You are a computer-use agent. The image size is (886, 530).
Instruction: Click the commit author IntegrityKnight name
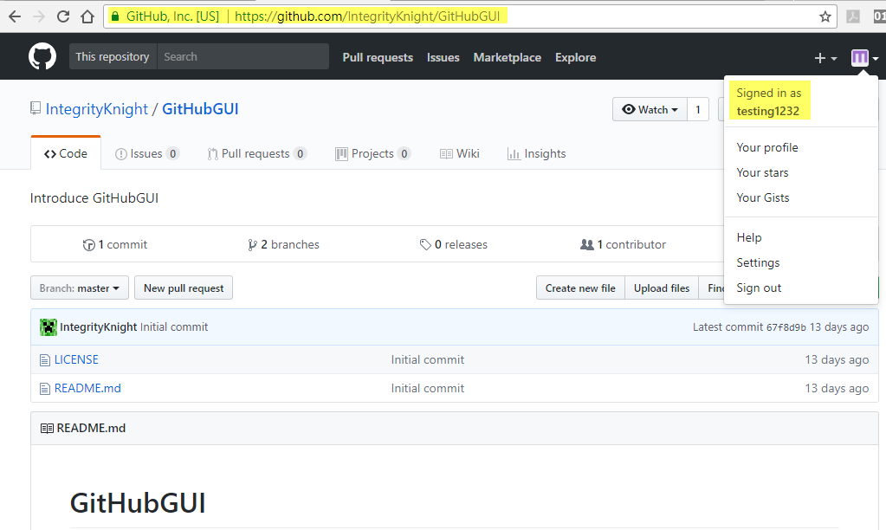[x=99, y=327]
